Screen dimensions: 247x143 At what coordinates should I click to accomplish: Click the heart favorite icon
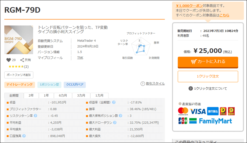click(x=9, y=60)
